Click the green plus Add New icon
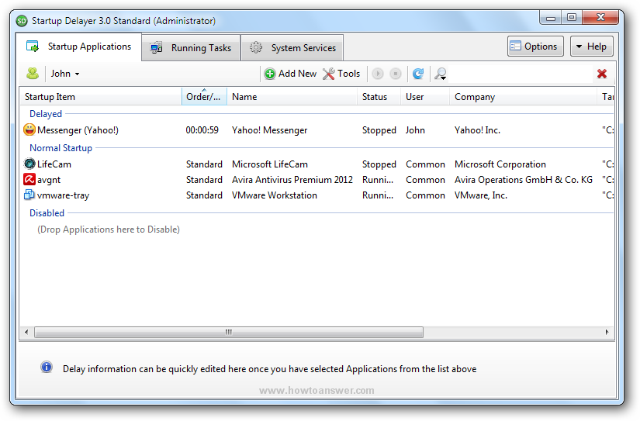This screenshot has width=640, height=421. (270, 74)
